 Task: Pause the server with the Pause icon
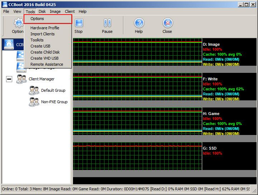pos(107,23)
